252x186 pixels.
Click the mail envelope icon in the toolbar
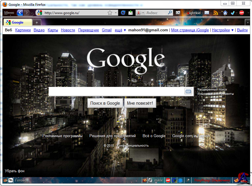207,13
